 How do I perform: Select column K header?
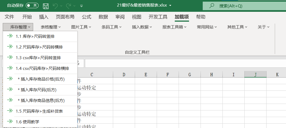point(276,74)
